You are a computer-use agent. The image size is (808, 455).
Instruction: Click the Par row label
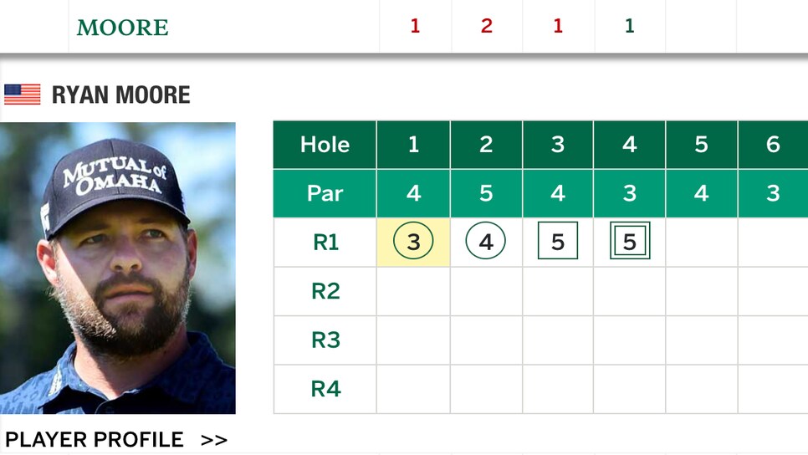click(325, 194)
